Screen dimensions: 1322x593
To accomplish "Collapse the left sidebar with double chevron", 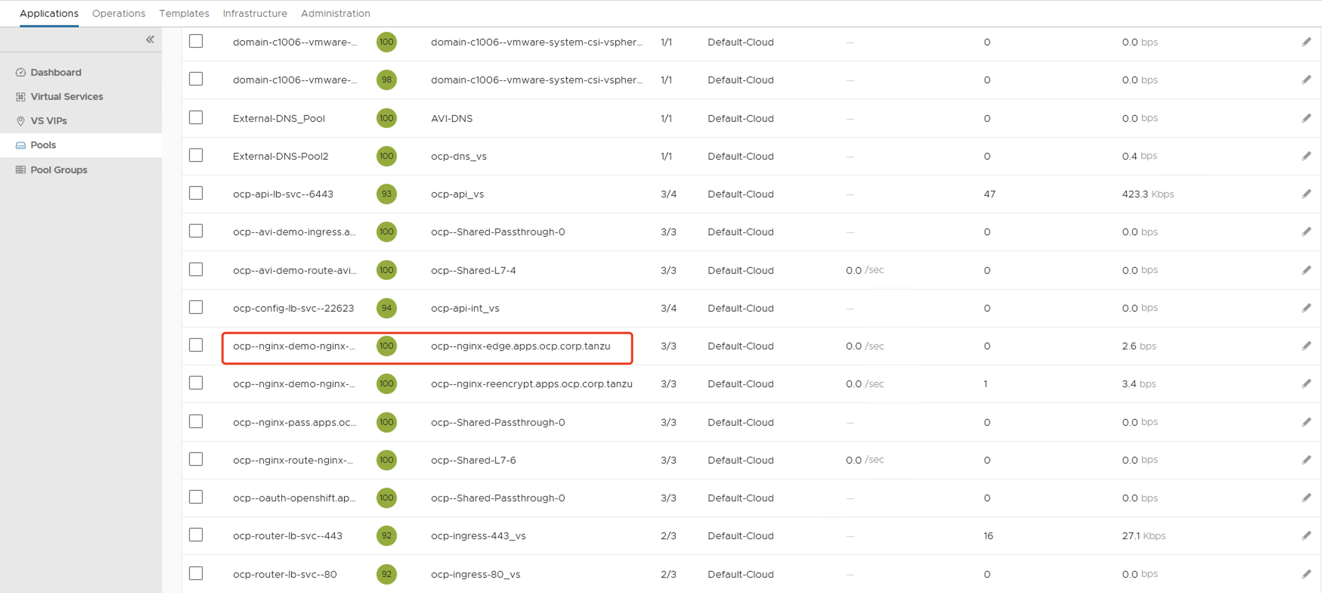I will (150, 40).
